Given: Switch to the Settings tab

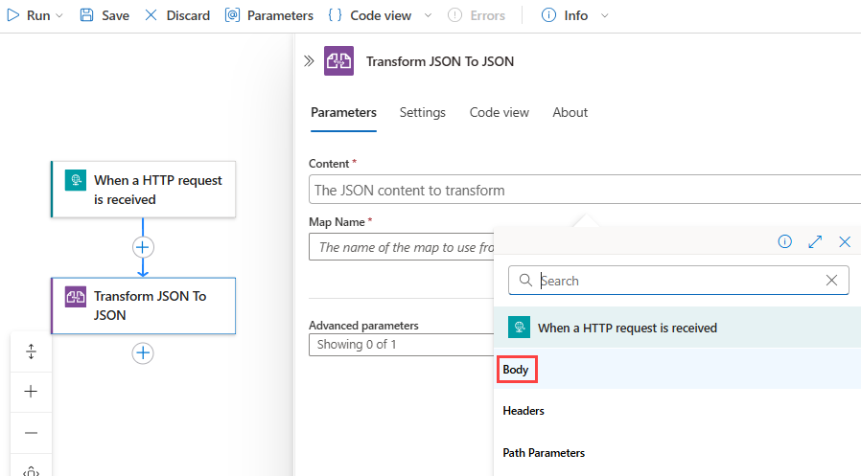Looking at the screenshot, I should 423,112.
